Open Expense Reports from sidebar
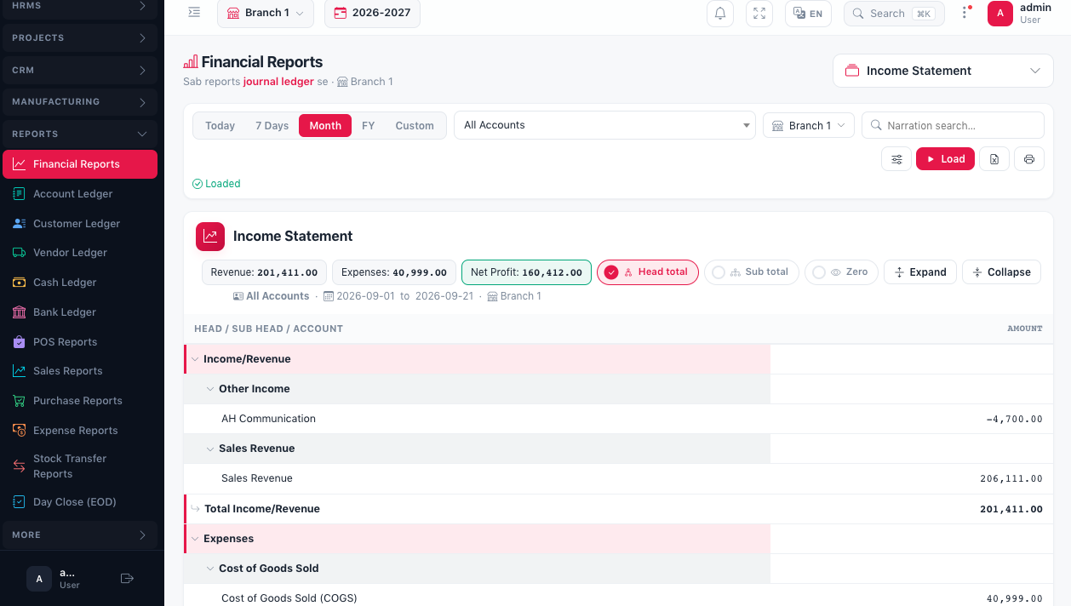 click(80, 431)
